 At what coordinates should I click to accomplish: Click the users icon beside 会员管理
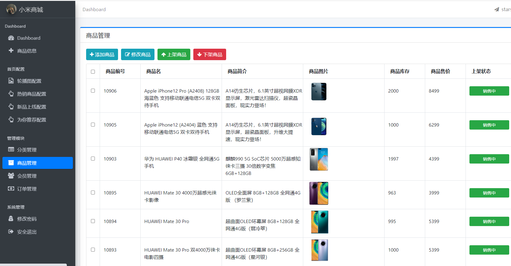[11, 176]
